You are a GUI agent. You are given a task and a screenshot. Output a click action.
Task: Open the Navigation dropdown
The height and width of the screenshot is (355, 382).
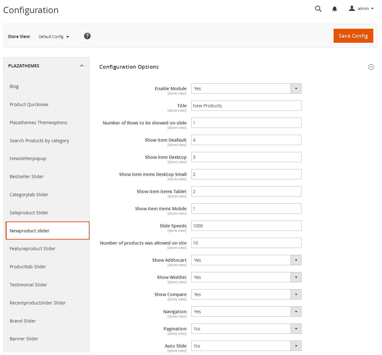246,312
